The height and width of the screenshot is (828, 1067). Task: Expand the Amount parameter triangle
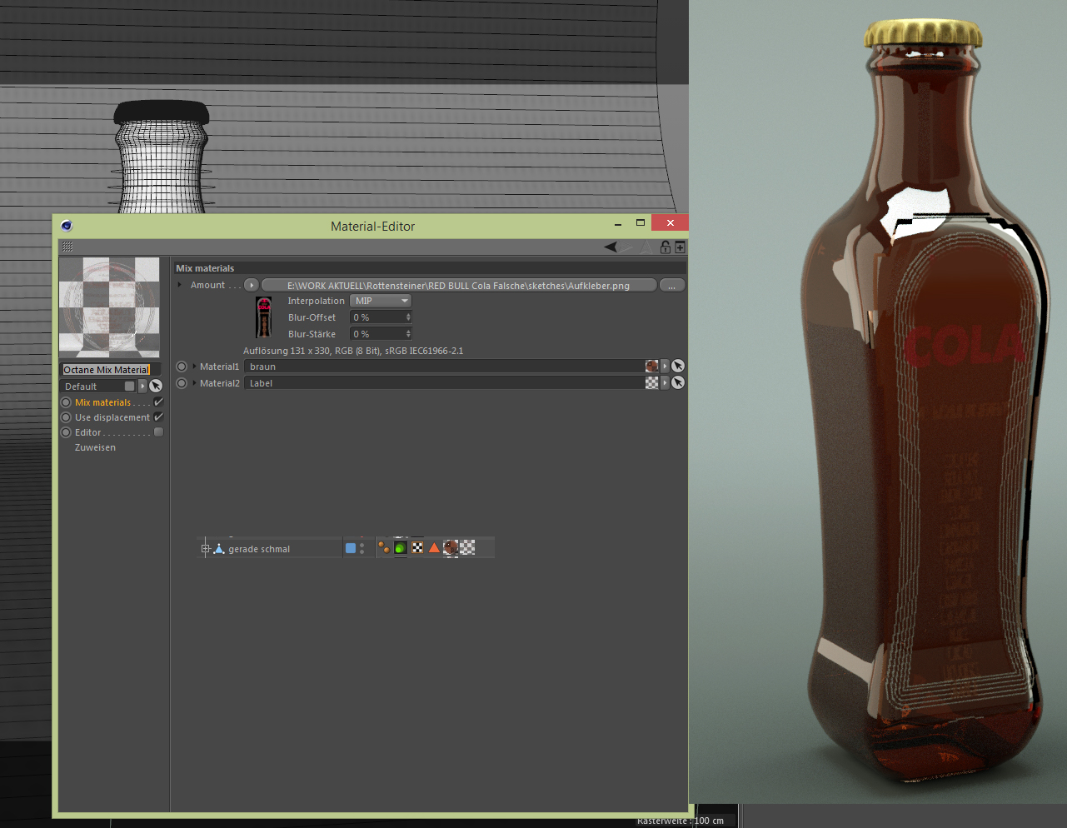(x=180, y=285)
